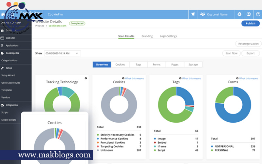Select the Overview tab

102,65
